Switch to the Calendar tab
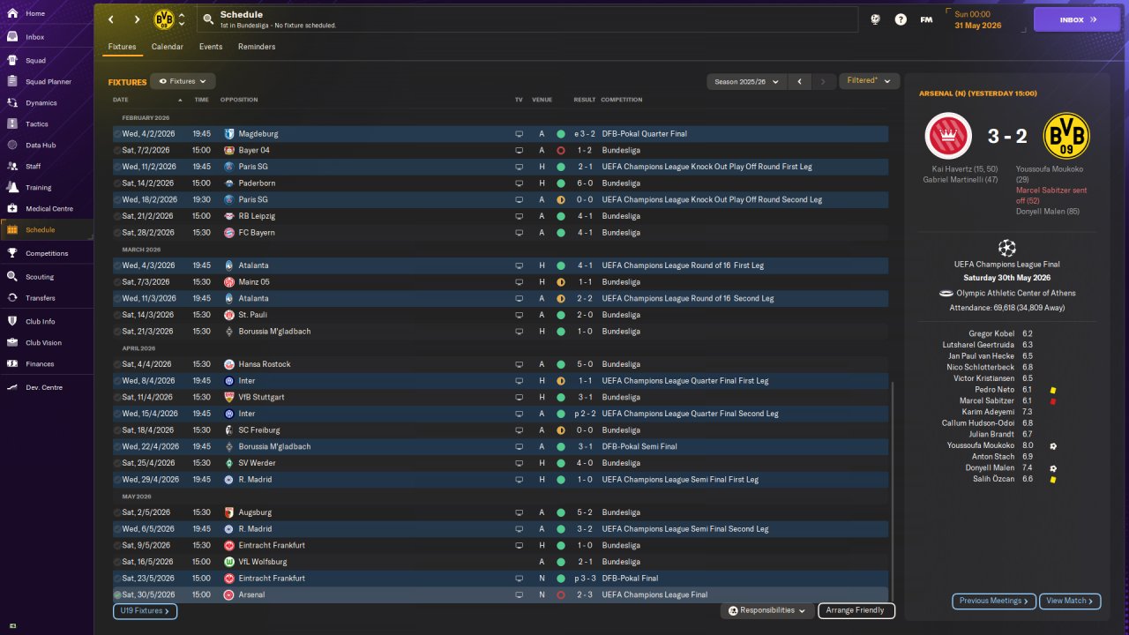 168,47
